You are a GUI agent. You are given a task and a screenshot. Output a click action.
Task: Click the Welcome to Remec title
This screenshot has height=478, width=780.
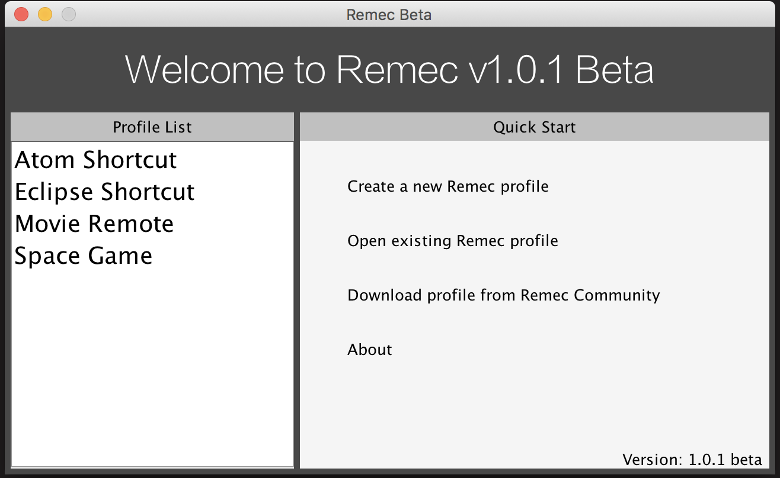click(389, 70)
